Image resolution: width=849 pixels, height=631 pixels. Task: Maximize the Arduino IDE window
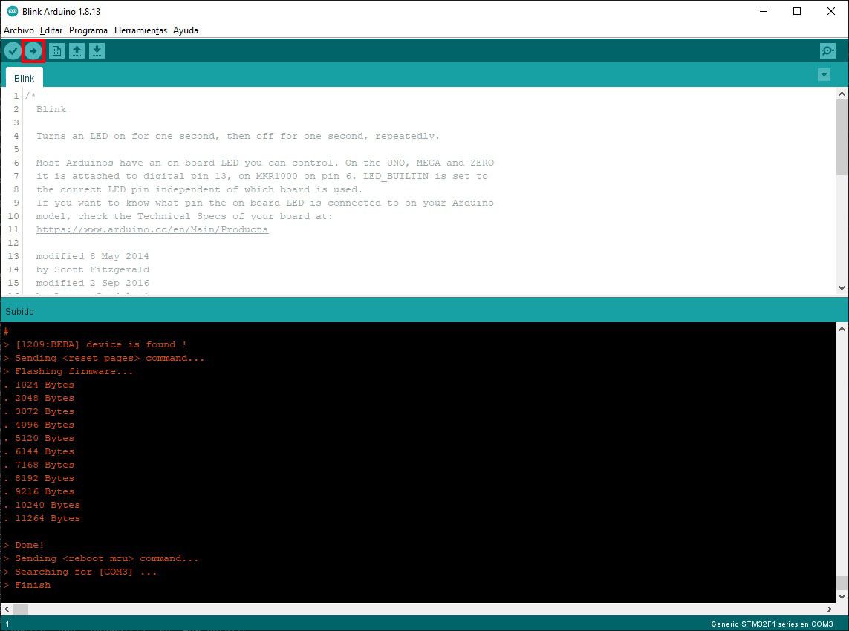(797, 11)
